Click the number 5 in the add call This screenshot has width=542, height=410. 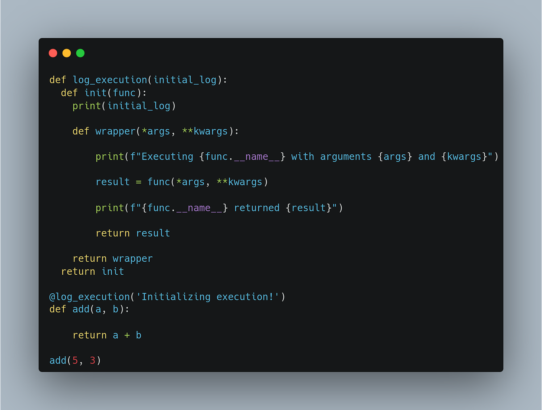click(x=75, y=360)
